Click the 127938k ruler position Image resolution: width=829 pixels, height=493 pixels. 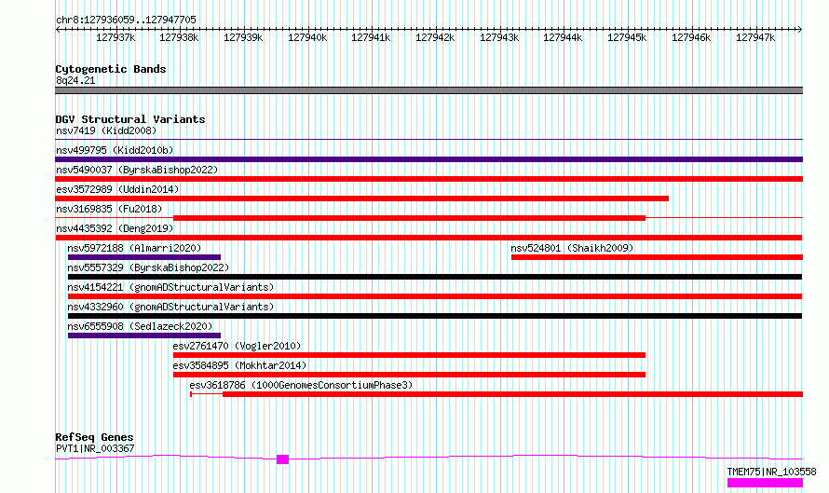[179, 37]
